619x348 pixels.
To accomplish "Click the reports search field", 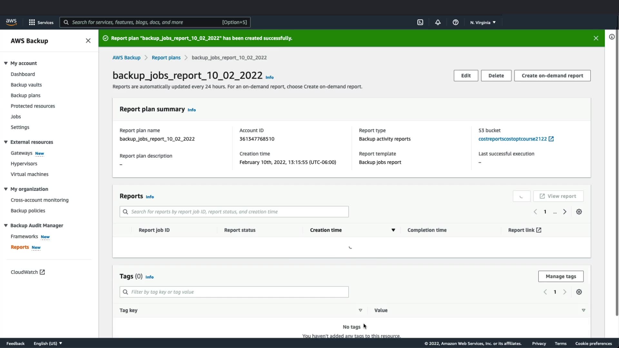I will click(234, 212).
